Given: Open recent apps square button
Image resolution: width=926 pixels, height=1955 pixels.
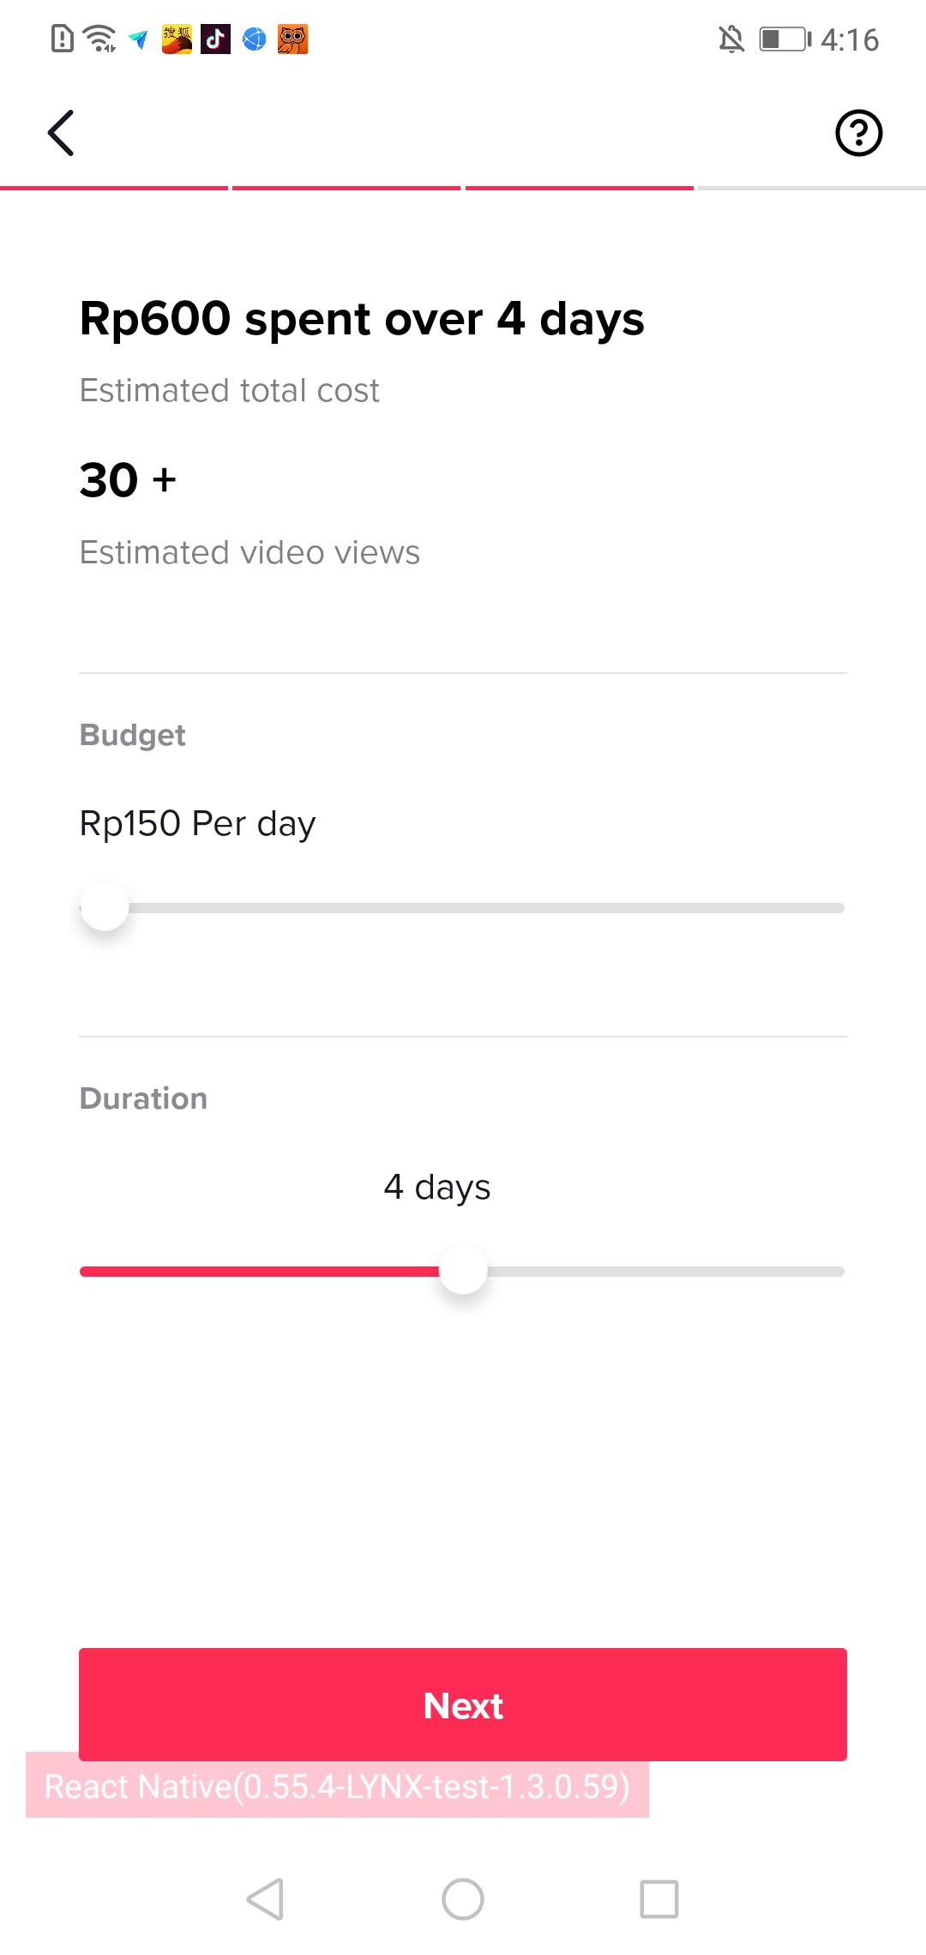Looking at the screenshot, I should (x=659, y=1899).
